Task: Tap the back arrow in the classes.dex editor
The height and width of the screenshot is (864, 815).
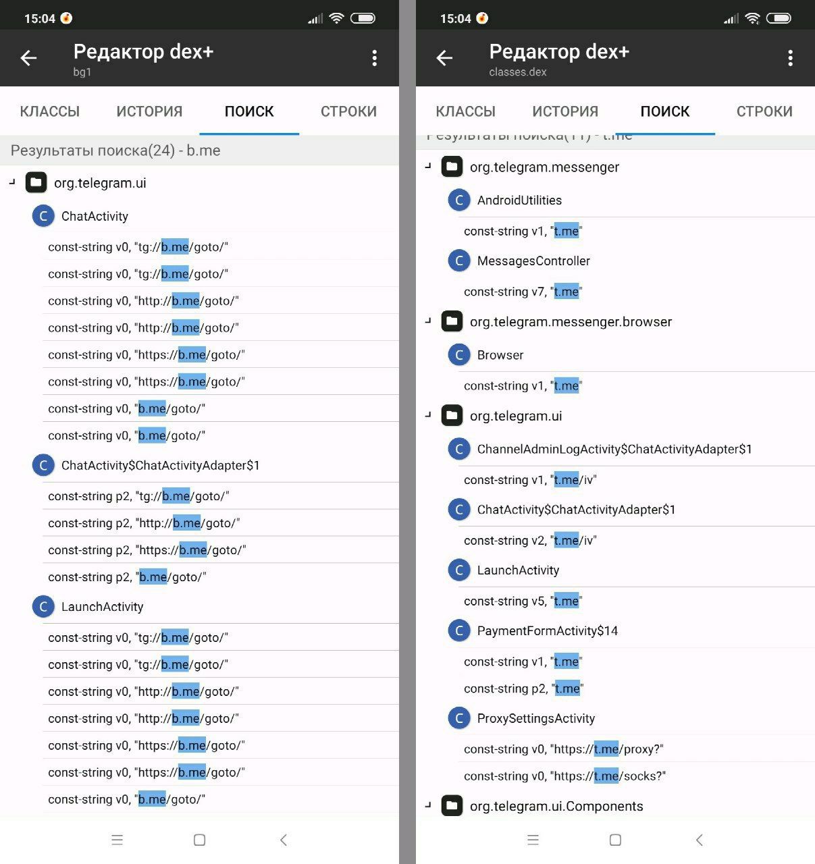Action: (444, 58)
